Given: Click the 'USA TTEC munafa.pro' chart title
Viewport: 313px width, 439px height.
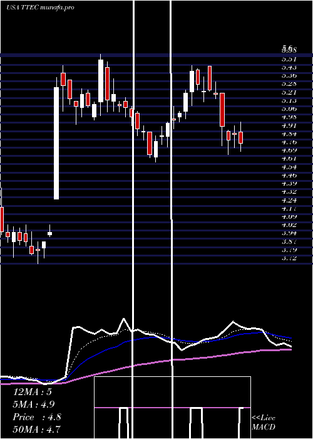Looking at the screenshot, I should [40, 8].
